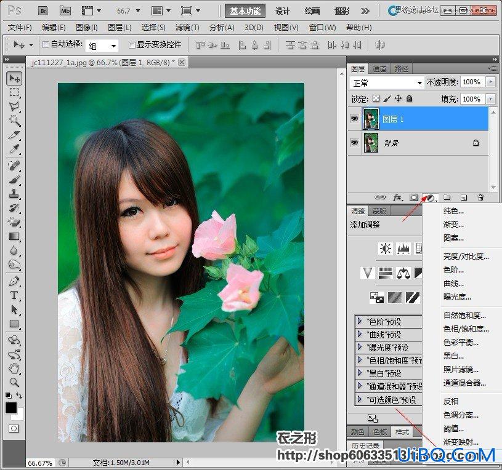Open Mini Bridge via the Mb icon
Image resolution: width=502 pixels, height=470 pixels.
pyautogui.click(x=65, y=11)
